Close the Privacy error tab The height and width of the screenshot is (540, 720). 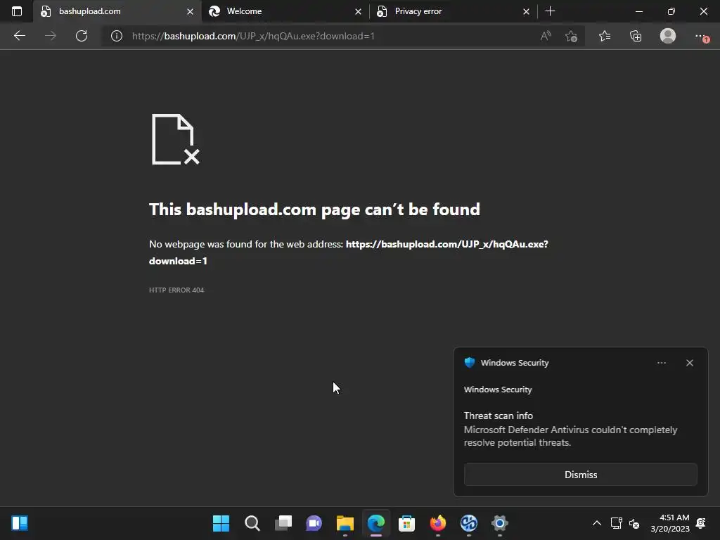click(526, 12)
